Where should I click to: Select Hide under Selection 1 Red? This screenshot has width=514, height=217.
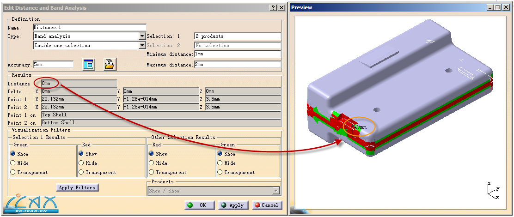click(x=81, y=163)
